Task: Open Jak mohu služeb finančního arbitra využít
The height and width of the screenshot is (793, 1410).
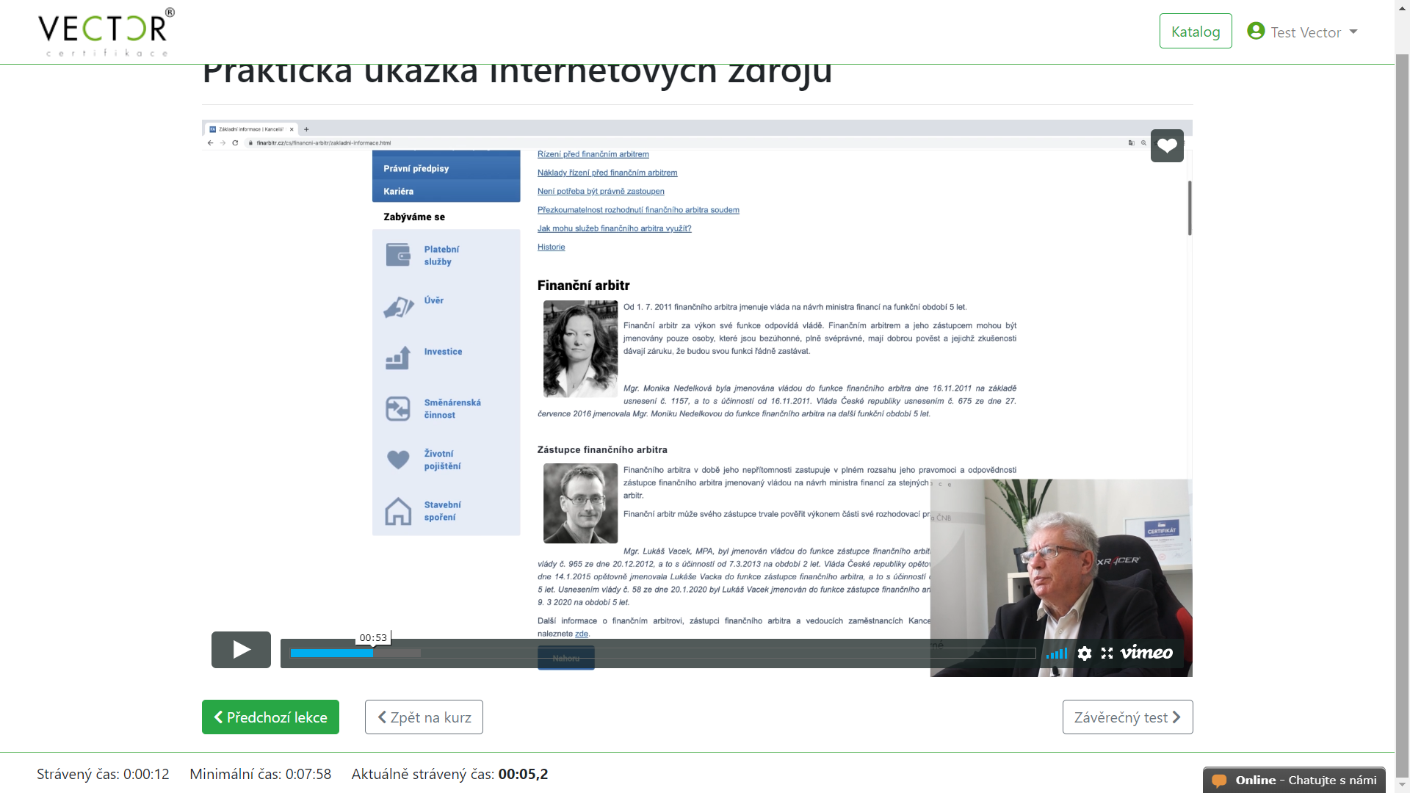Action: pos(614,228)
